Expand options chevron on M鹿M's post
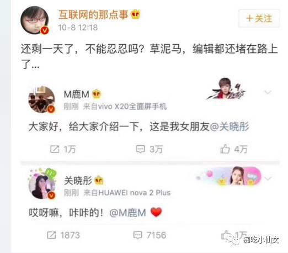The width and height of the screenshot is (288, 253). click(268, 92)
